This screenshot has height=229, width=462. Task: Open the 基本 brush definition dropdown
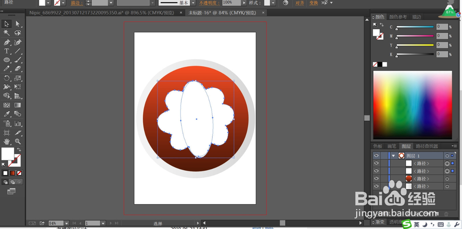[x=193, y=3]
